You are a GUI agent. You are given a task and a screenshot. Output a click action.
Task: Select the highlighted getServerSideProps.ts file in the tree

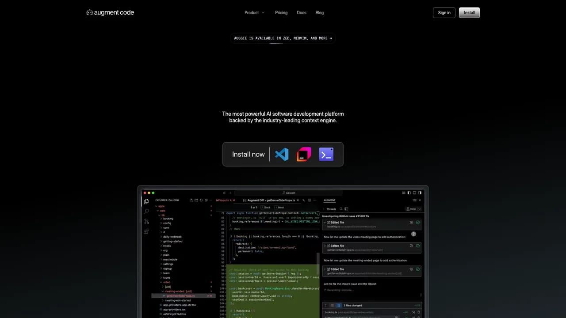pyautogui.click(x=183, y=296)
